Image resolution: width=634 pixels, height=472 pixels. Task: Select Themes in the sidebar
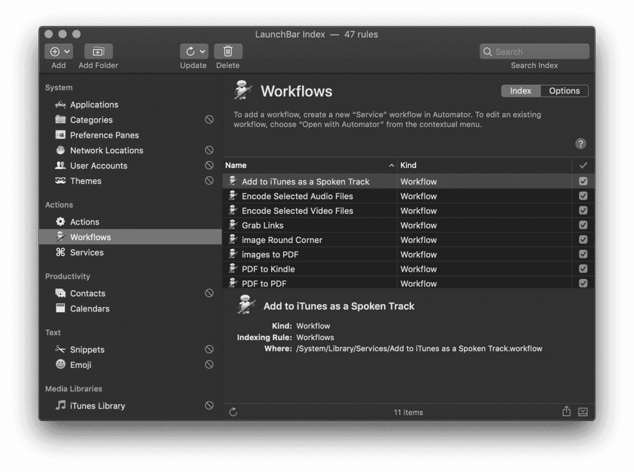tap(130, 181)
